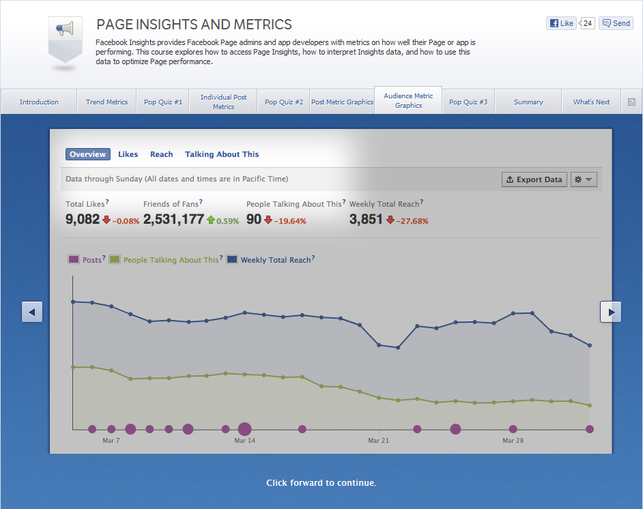Viewport: 643px width, 509px height.
Task: Click Weekly Total Reach stat help icon
Action: (422, 202)
